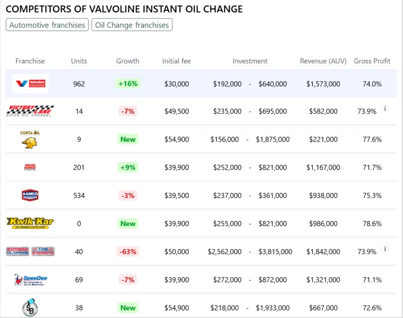Open the Victory Lane Quick Oil Change logo
Image resolution: width=403 pixels, height=318 pixels.
point(30,111)
